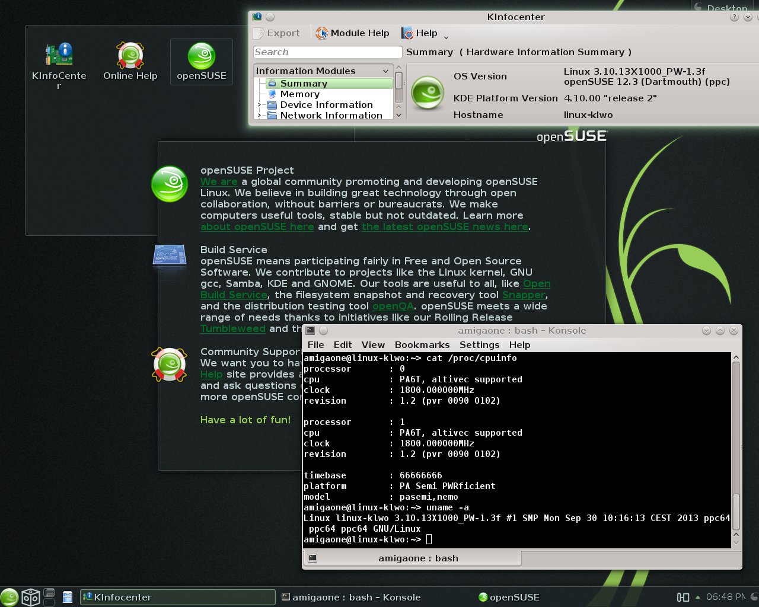Click the Export button in KInfocenter toolbar
The image size is (759, 607).
[x=277, y=33]
